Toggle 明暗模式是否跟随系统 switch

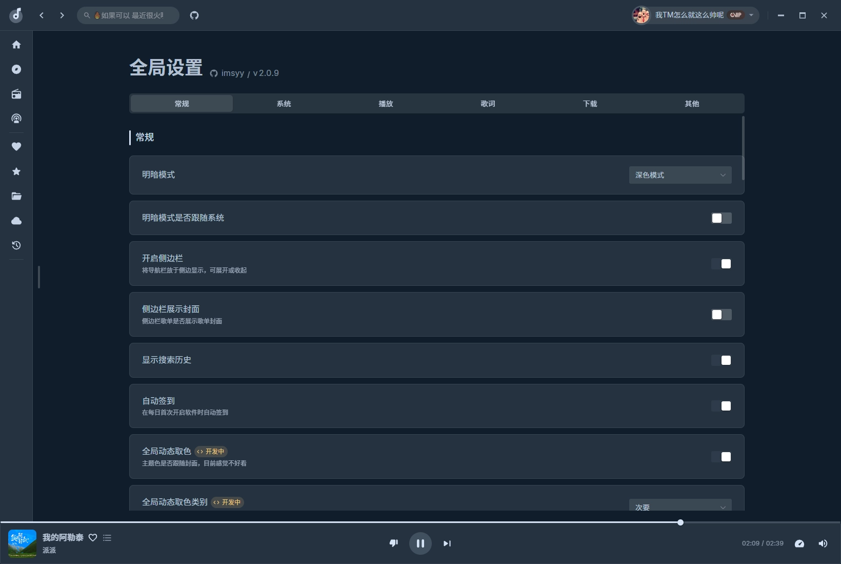(x=721, y=218)
